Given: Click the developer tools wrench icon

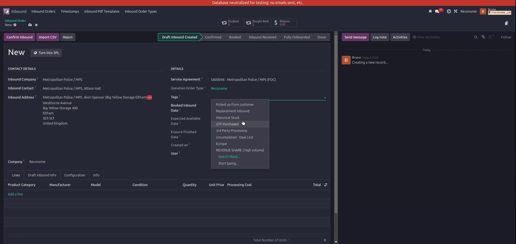Looking at the screenshot, I should point(456,11).
